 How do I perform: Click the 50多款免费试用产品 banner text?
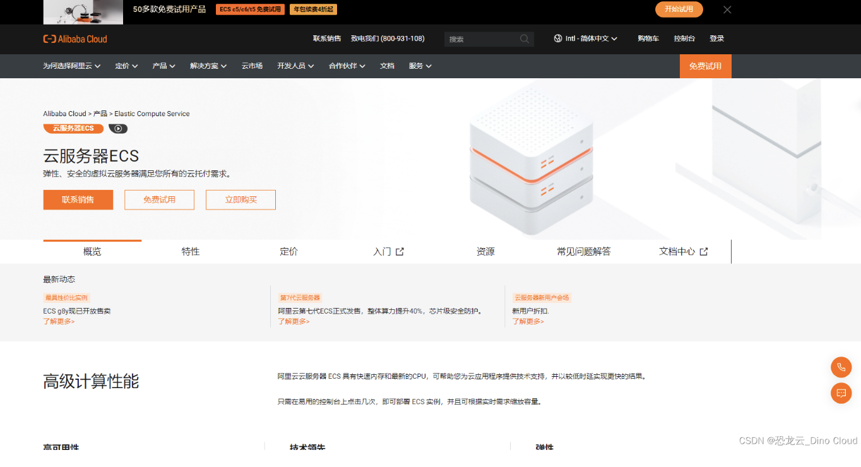point(170,9)
